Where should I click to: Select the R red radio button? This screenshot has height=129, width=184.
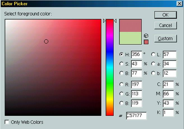point(121,84)
